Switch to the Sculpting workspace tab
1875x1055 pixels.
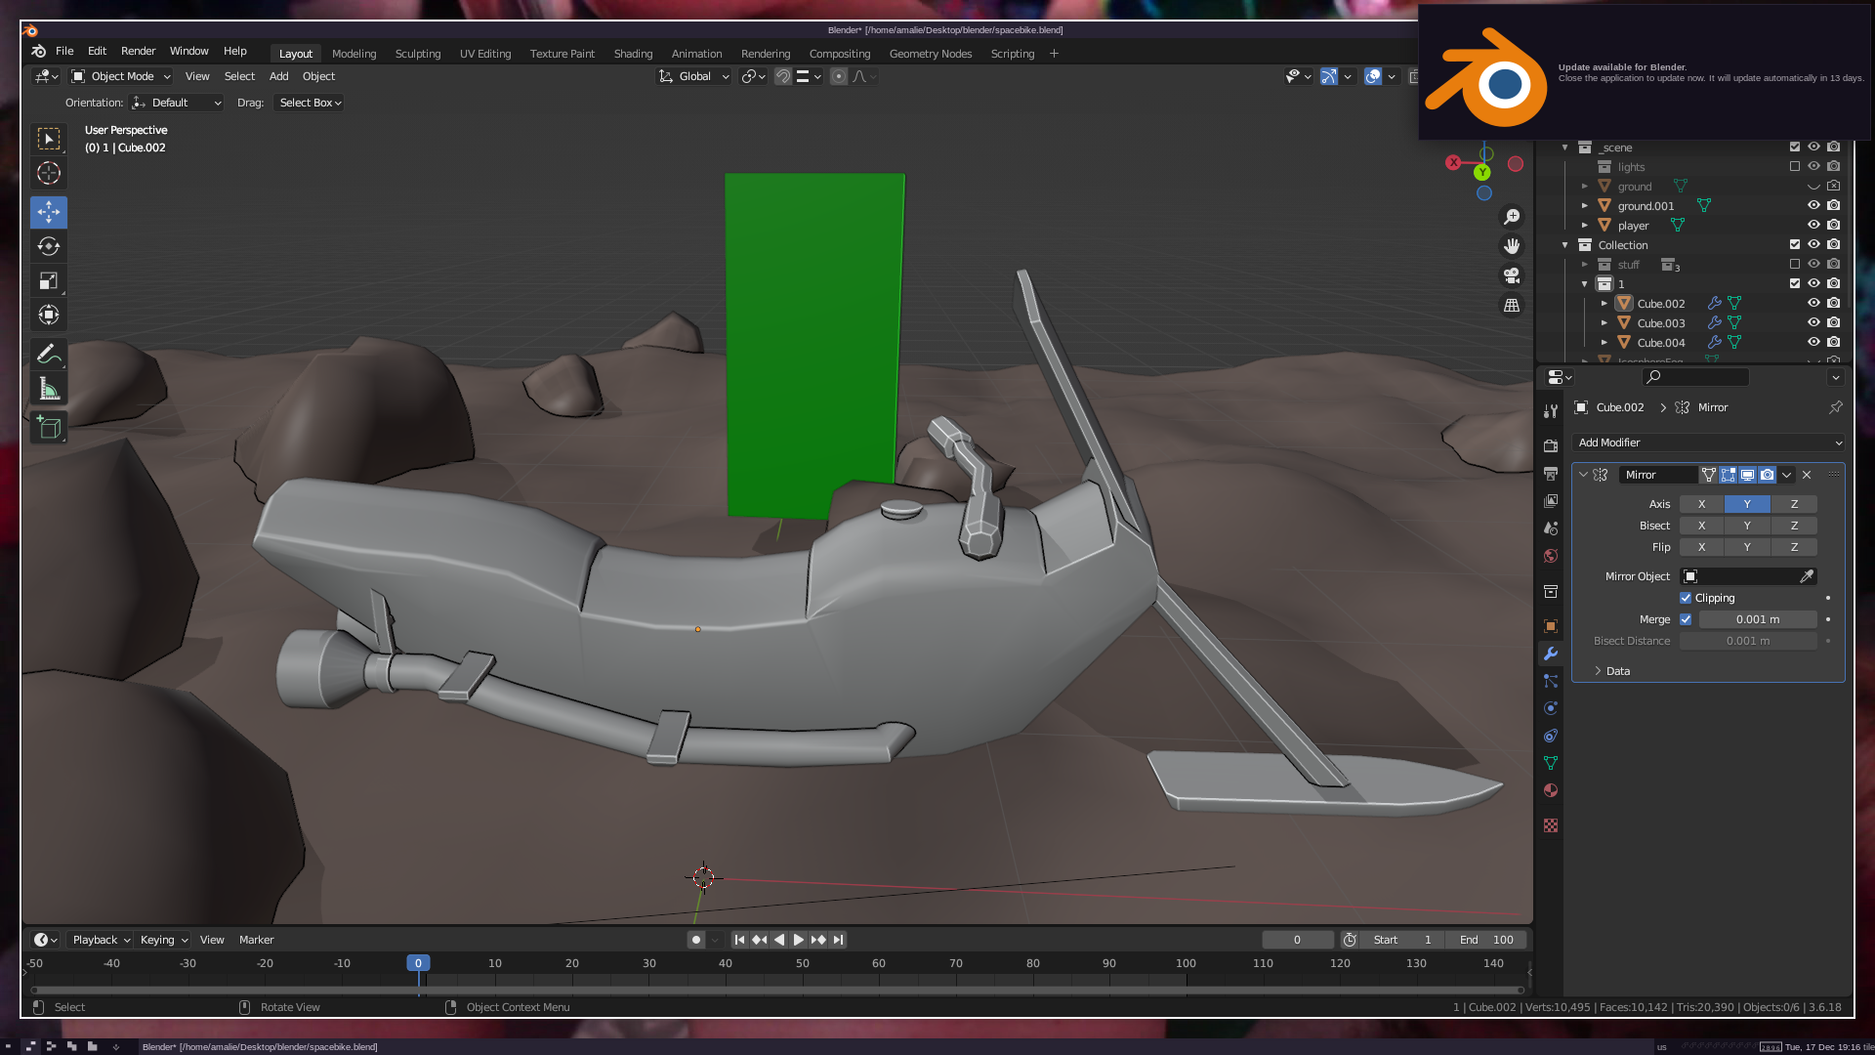(418, 54)
